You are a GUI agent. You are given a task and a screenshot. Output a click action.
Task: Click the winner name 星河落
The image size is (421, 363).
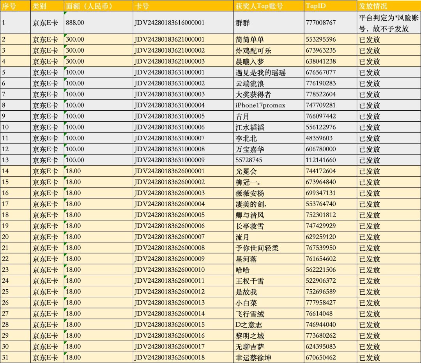click(246, 259)
